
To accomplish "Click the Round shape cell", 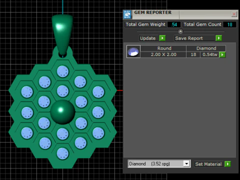I will 164,48.
